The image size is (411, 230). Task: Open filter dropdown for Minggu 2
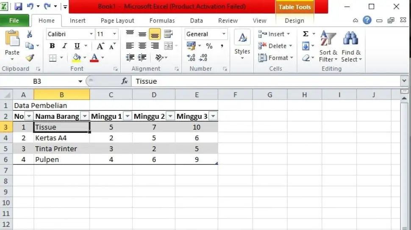(x=170, y=116)
